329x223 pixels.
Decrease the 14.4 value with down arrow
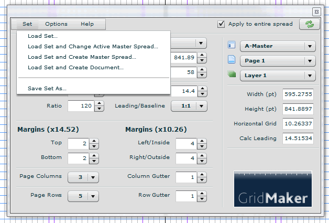202,94
